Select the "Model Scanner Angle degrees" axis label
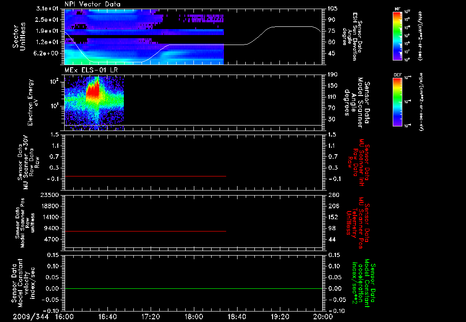Screen dimensions: 466x322 click(357, 103)
